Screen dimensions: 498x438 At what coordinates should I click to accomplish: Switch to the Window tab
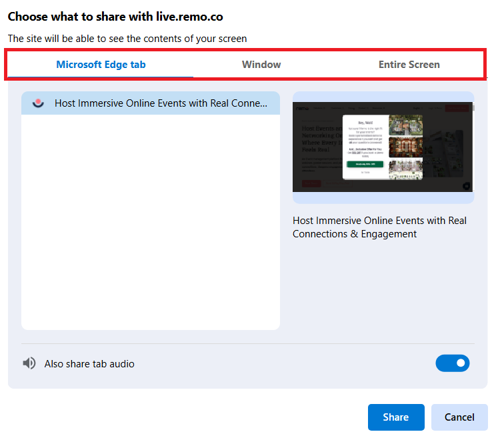261,65
